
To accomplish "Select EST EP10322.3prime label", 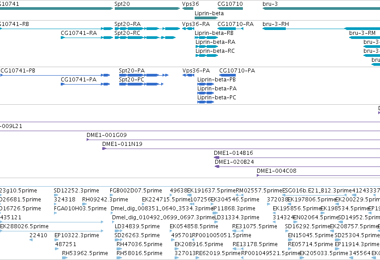I will pos(77,235).
